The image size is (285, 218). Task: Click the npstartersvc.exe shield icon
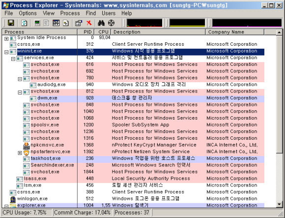[27, 153]
